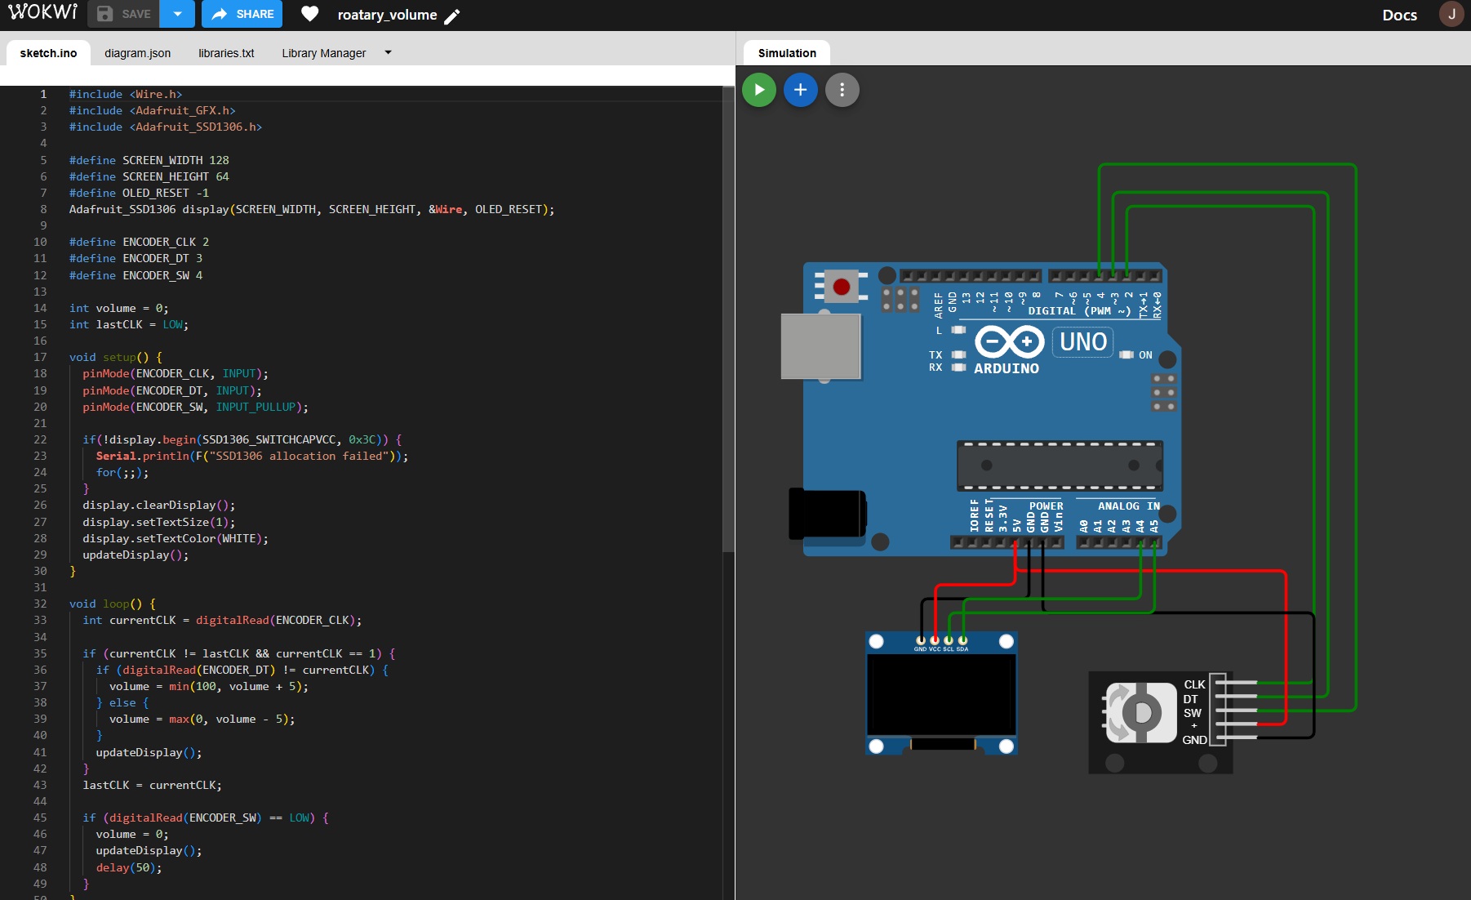Switch to sketch.ino tab
The width and height of the screenshot is (1471, 900).
48,53
